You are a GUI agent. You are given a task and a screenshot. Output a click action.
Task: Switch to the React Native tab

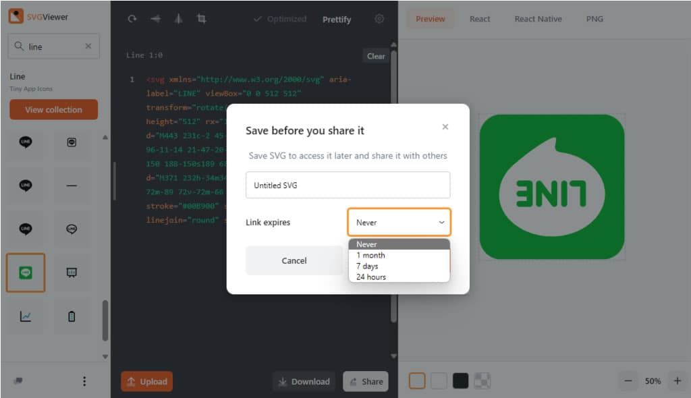538,19
